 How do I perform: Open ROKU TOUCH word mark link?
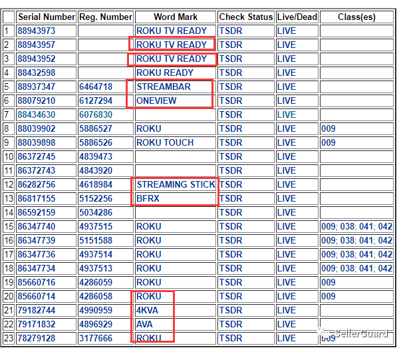[165, 142]
